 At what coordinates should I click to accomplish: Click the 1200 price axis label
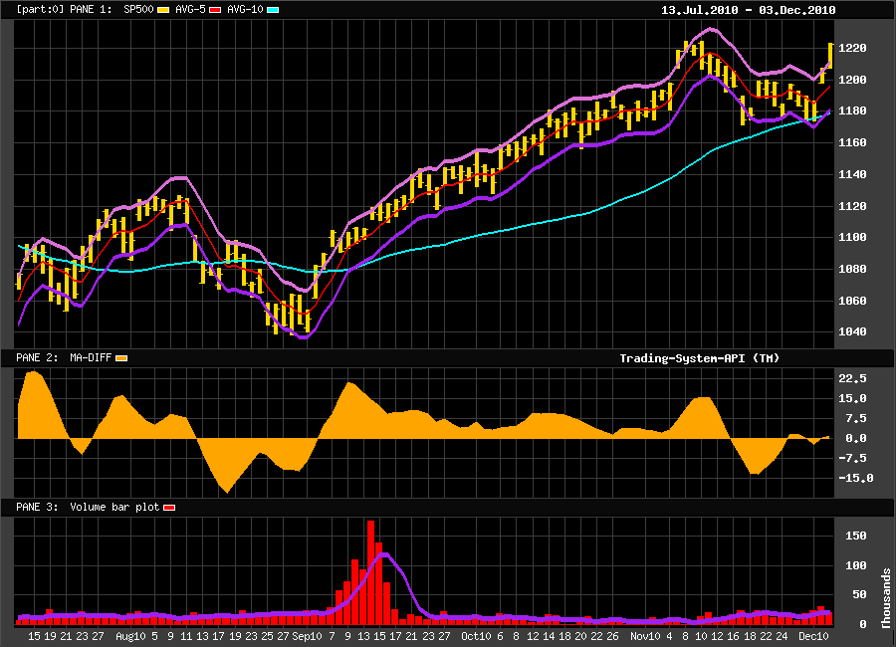pyautogui.click(x=852, y=80)
